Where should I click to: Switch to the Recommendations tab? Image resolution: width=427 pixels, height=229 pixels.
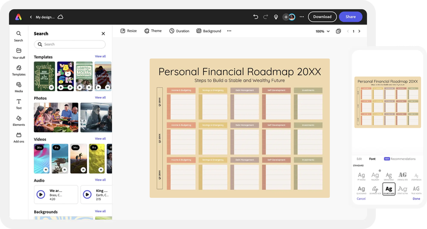coord(400,158)
